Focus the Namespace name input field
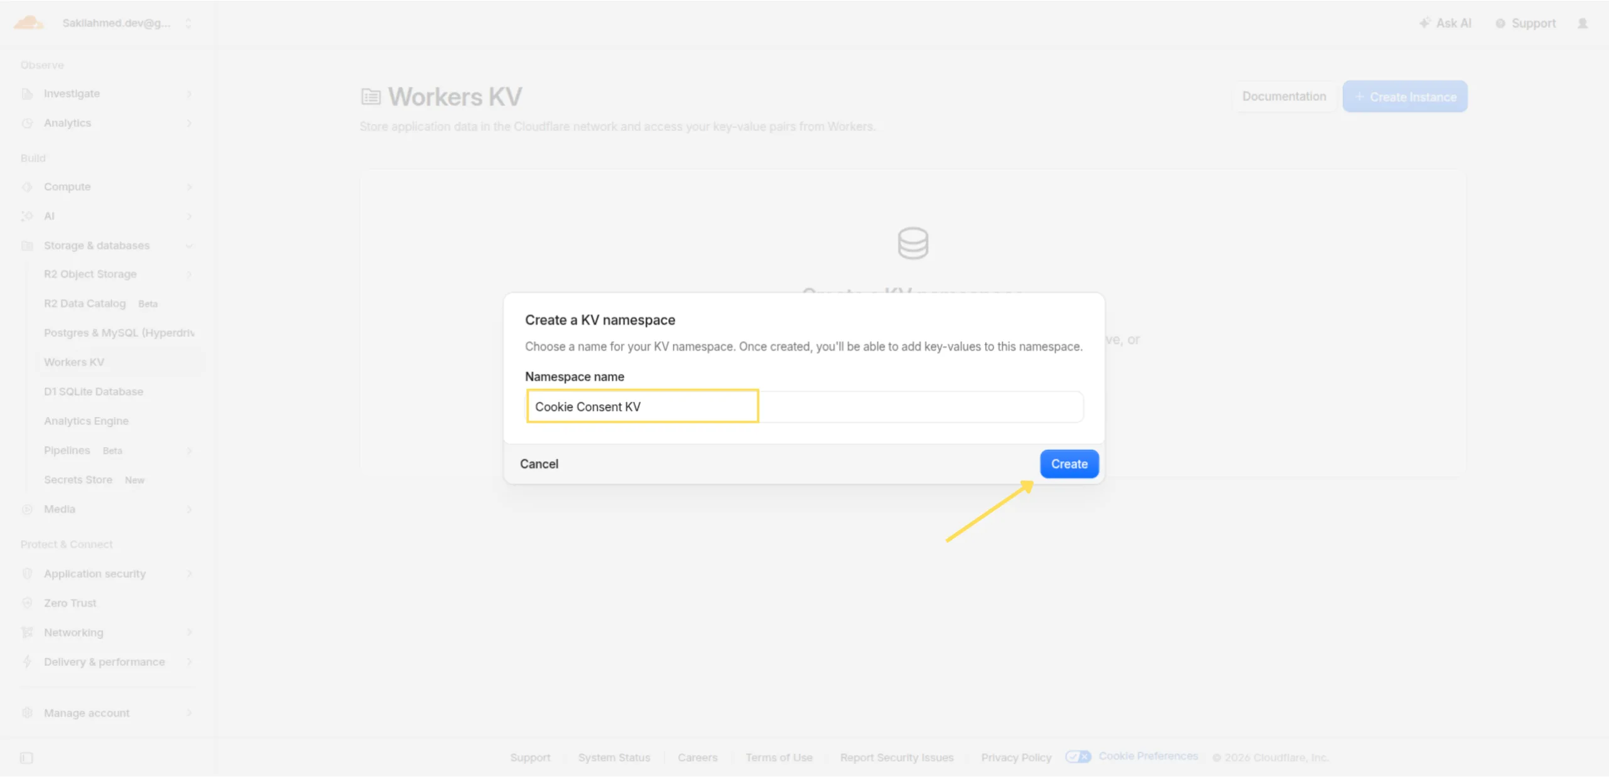Image resolution: width=1609 pixels, height=777 pixels. [804, 407]
